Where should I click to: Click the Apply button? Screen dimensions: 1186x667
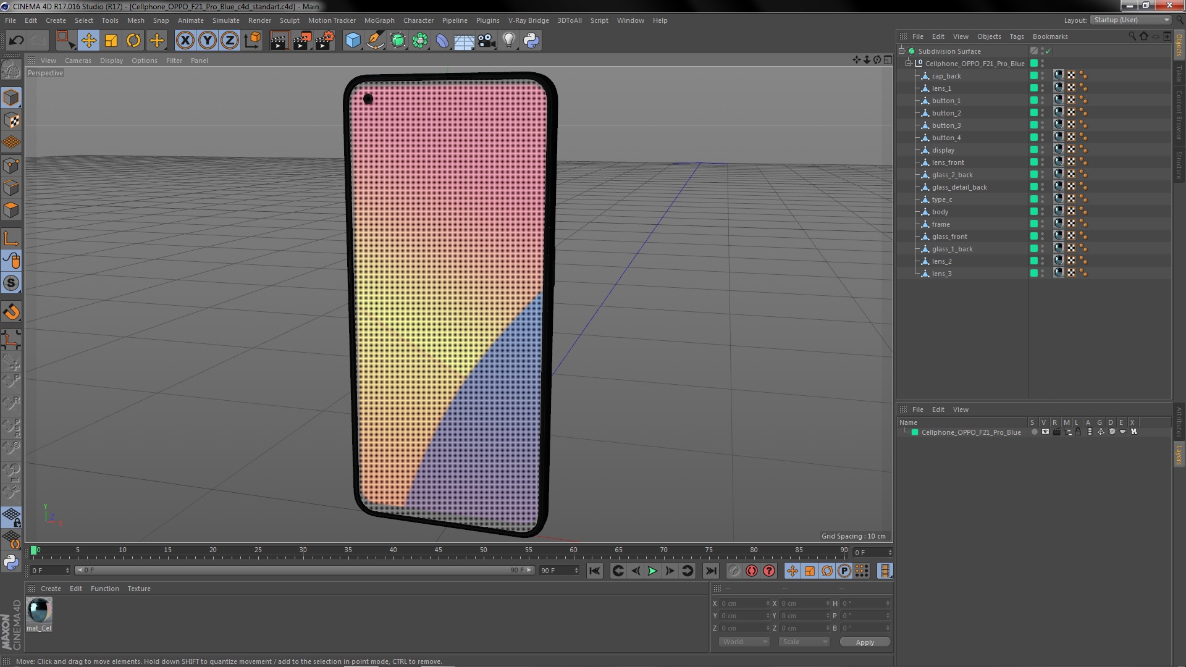865,642
